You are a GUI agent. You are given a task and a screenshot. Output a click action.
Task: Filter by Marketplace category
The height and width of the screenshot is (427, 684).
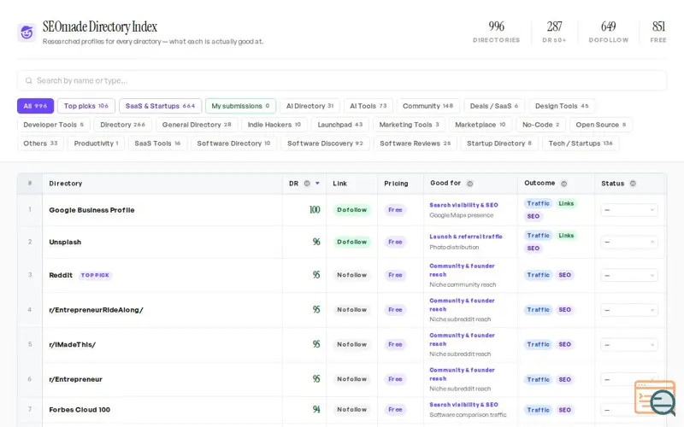point(481,125)
